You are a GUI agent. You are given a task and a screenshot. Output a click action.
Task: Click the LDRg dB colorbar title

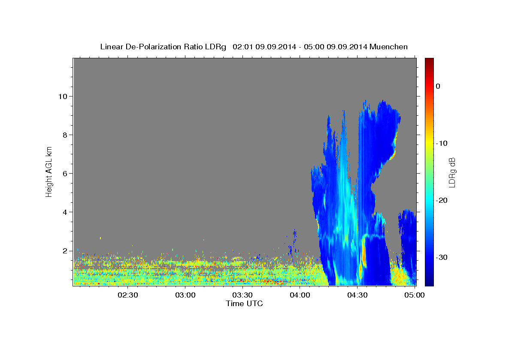(x=452, y=172)
